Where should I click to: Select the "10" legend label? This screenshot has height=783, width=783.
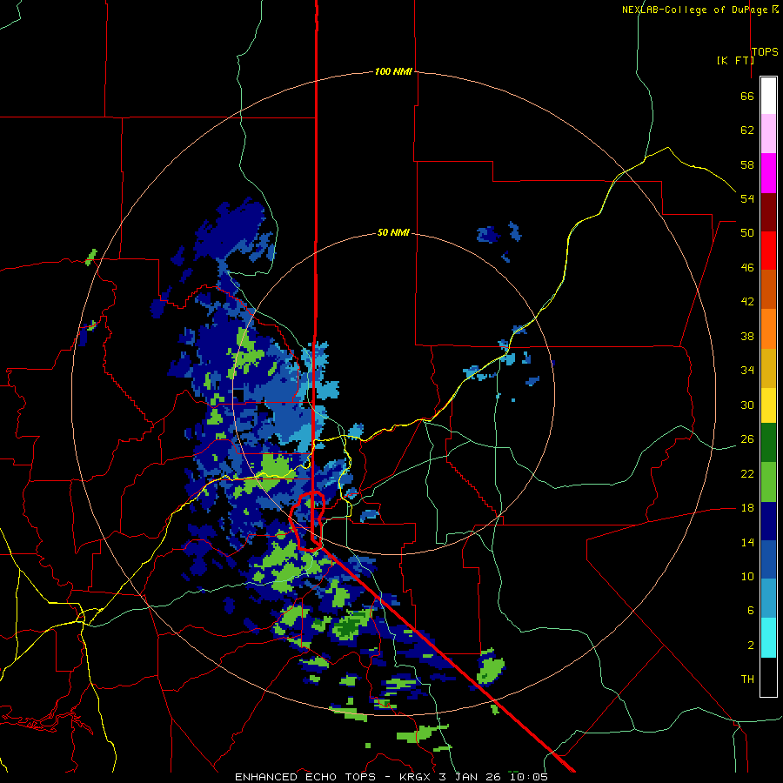tap(747, 576)
